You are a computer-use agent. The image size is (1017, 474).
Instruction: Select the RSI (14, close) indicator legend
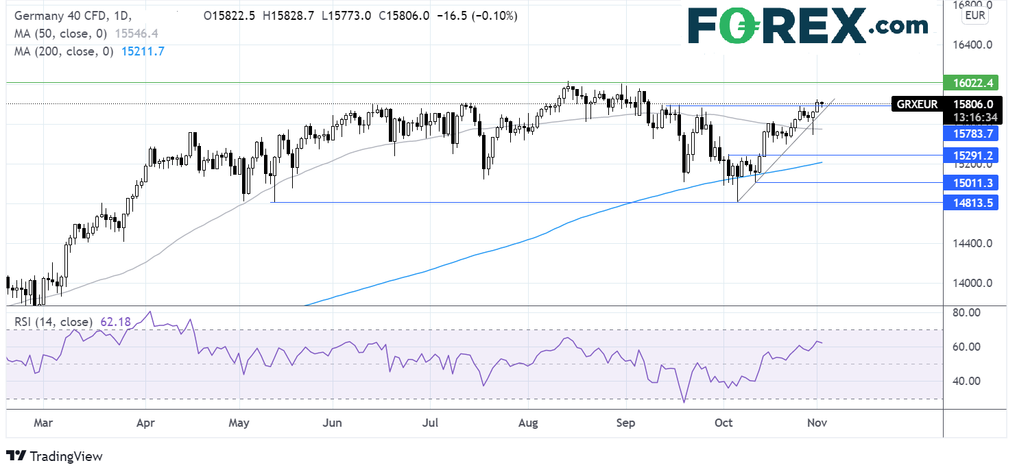click(x=52, y=321)
